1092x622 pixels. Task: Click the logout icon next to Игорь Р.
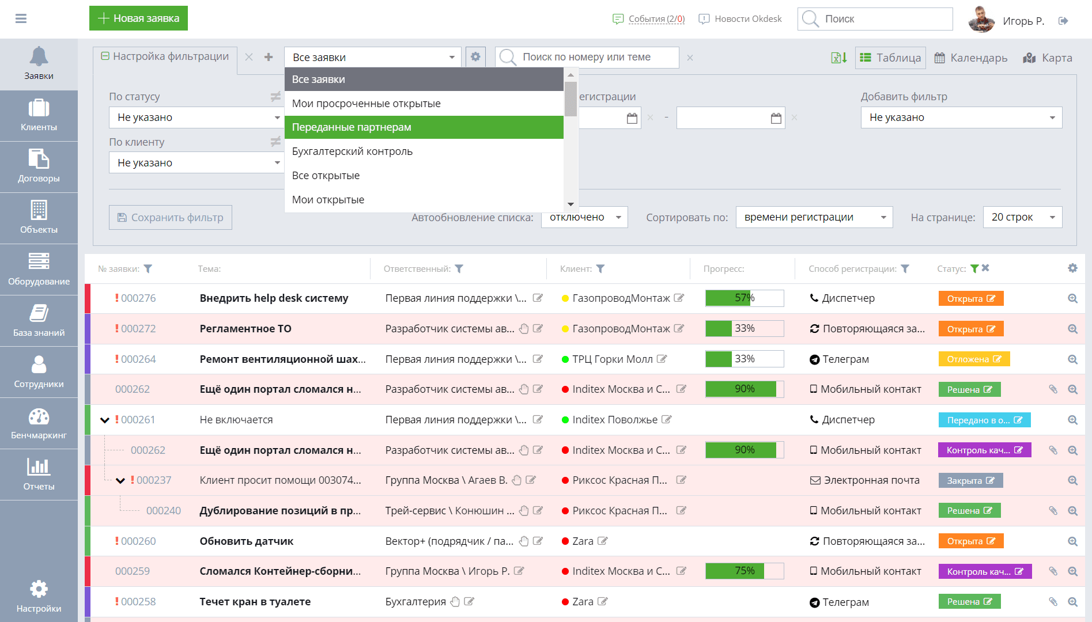pos(1063,21)
